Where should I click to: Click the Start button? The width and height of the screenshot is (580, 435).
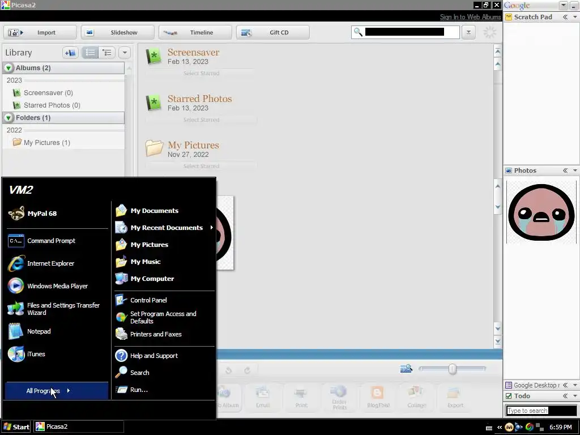click(16, 427)
